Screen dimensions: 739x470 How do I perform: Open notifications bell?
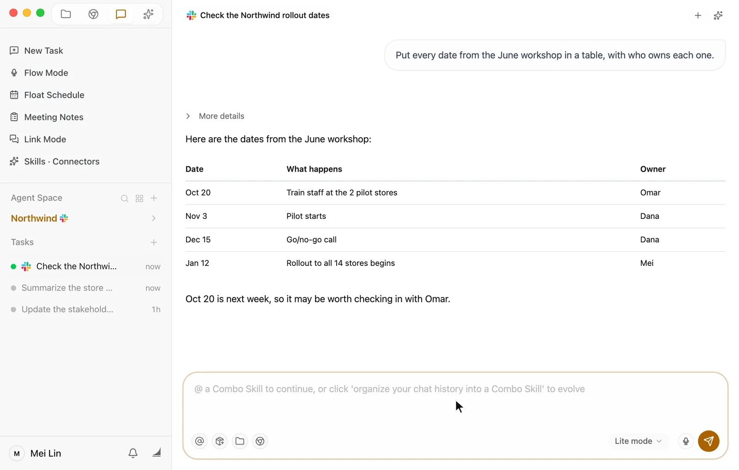pos(133,453)
